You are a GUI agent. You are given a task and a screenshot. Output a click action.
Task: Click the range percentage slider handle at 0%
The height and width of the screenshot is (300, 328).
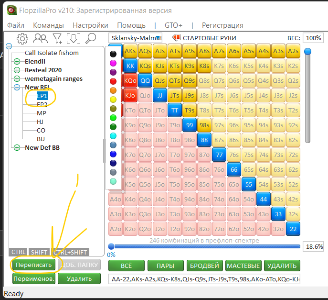coord(111,246)
